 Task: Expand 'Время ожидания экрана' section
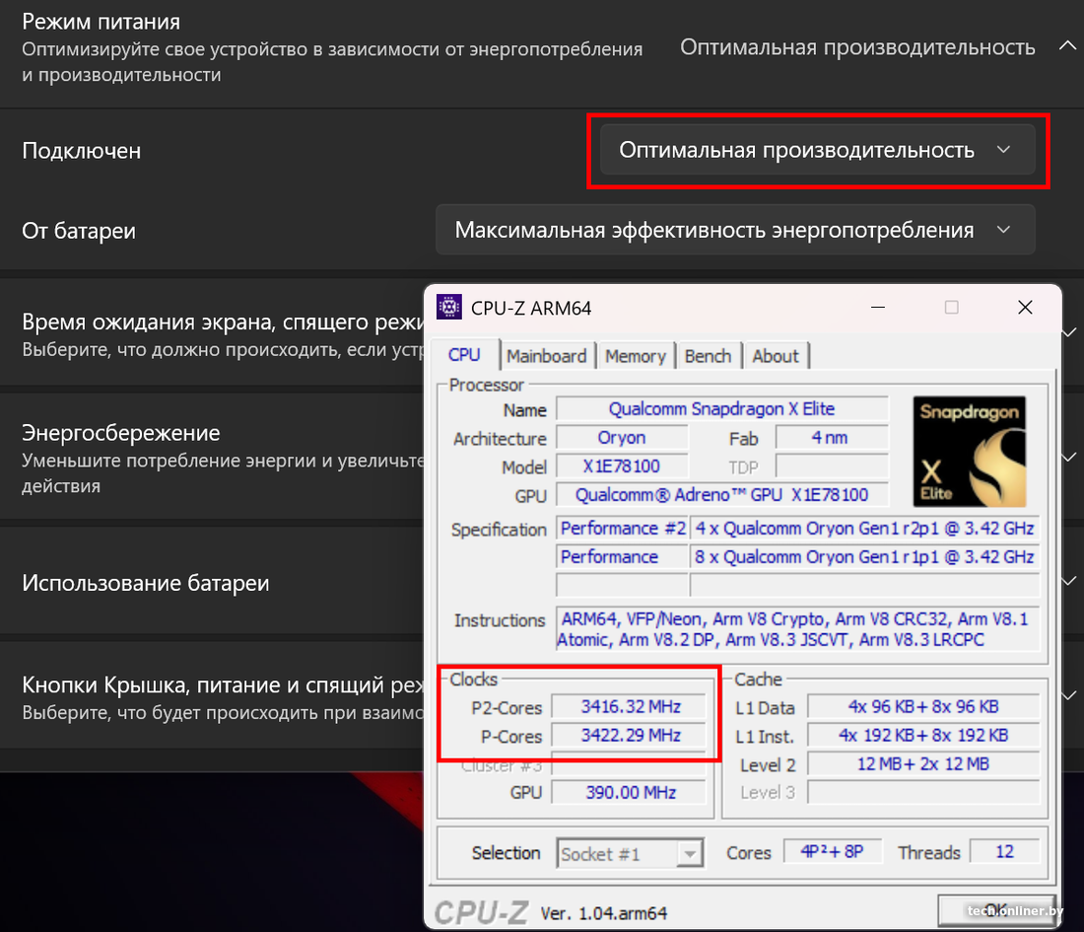(x=1070, y=332)
